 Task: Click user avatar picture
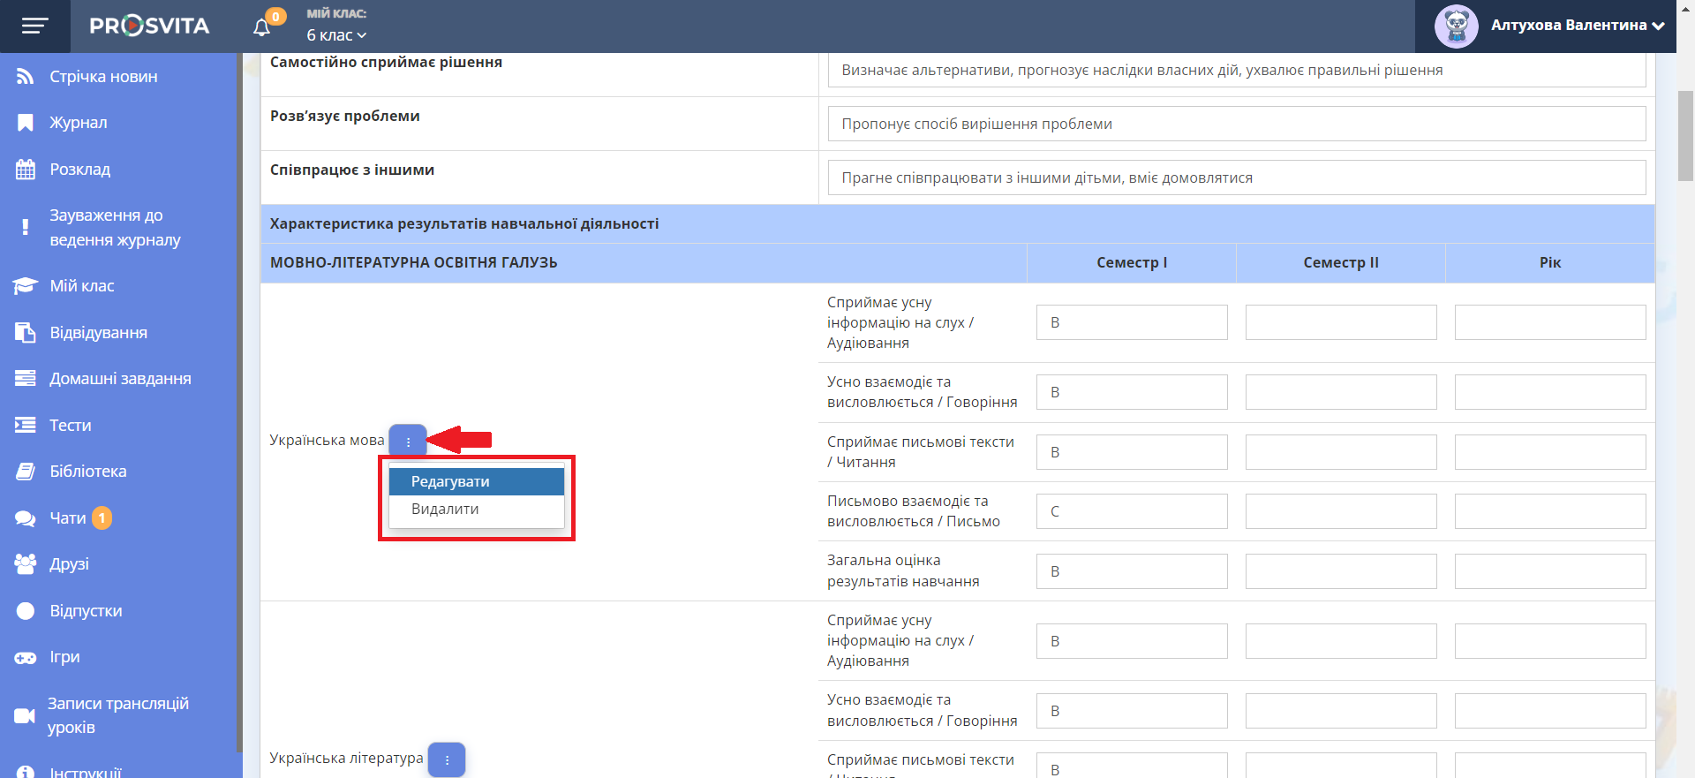1456,26
